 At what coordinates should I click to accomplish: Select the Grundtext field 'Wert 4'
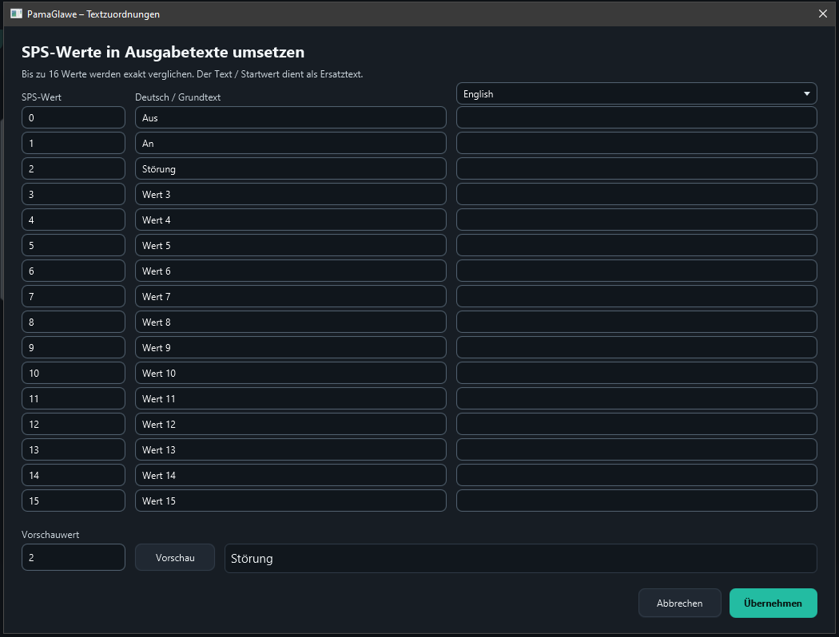pos(291,220)
